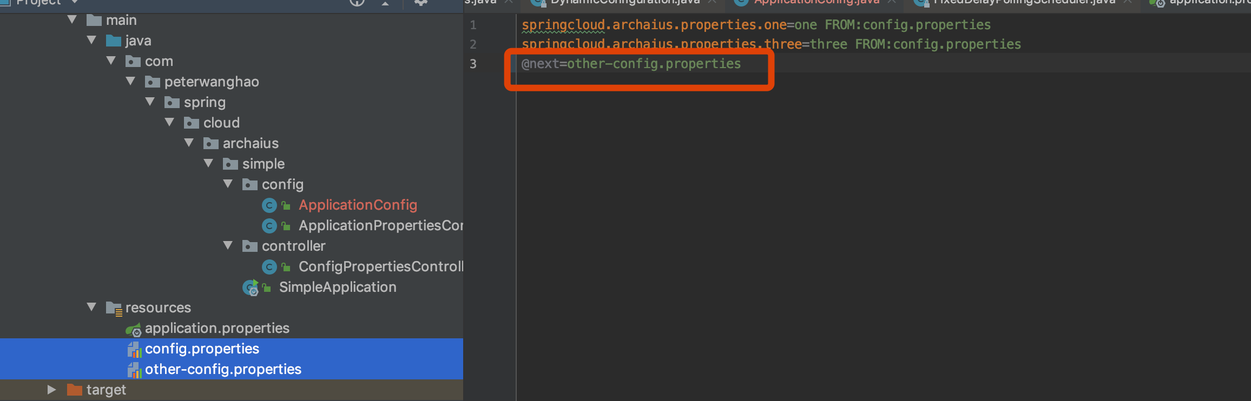
Task: Collapse the main folder tree node
Action: [72, 20]
